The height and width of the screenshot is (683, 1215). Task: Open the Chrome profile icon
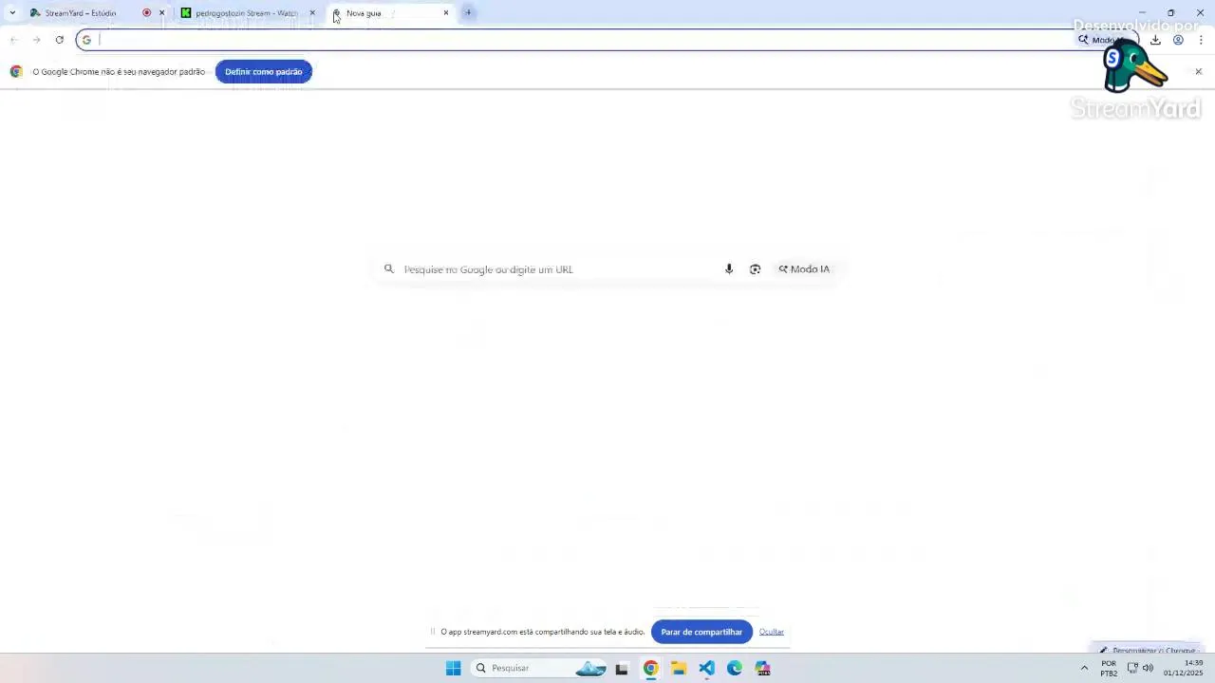(x=1178, y=40)
